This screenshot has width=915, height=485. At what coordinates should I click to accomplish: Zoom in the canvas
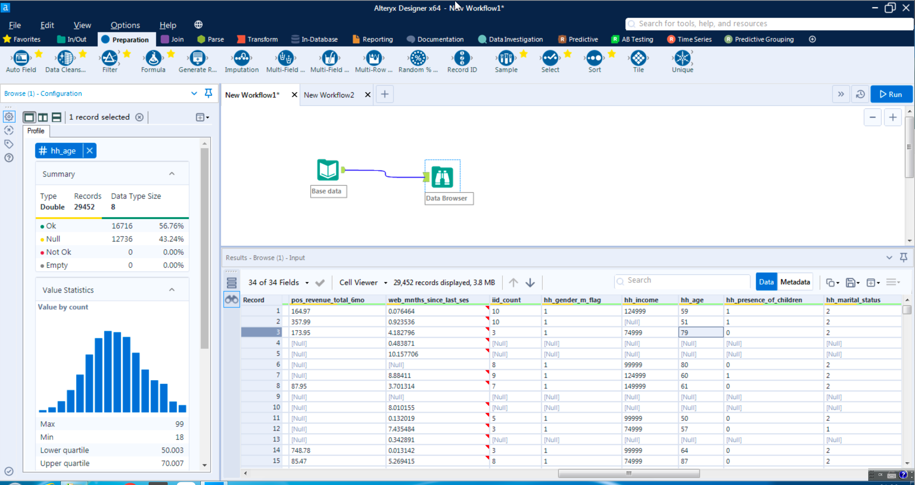[x=893, y=118]
